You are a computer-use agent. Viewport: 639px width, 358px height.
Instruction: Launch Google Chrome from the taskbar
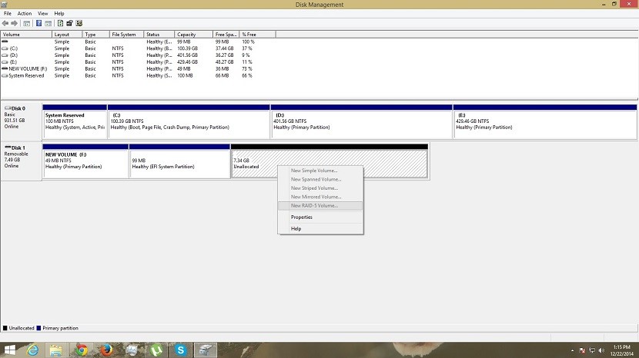[81, 350]
